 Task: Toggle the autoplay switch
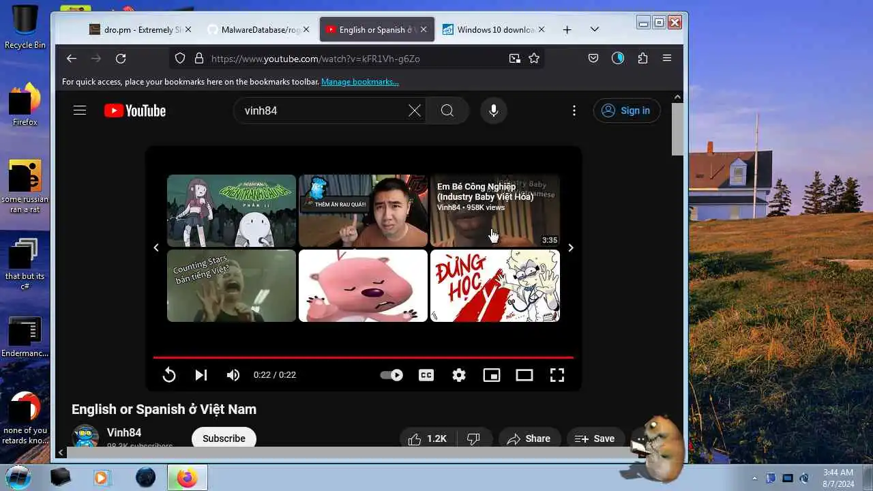(x=391, y=375)
